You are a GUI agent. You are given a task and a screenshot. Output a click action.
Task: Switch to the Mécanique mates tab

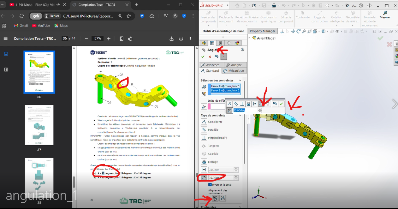click(x=234, y=71)
